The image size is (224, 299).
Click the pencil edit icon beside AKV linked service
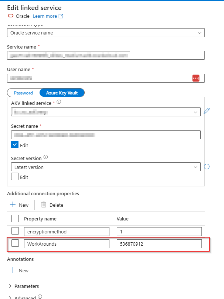[207, 111]
